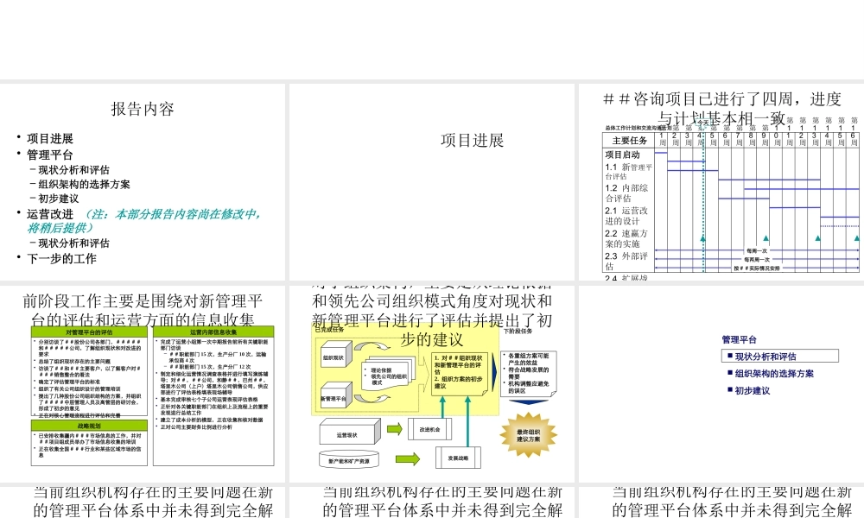Click the 发展战略 box
This screenshot has width=864, height=518.
click(458, 458)
